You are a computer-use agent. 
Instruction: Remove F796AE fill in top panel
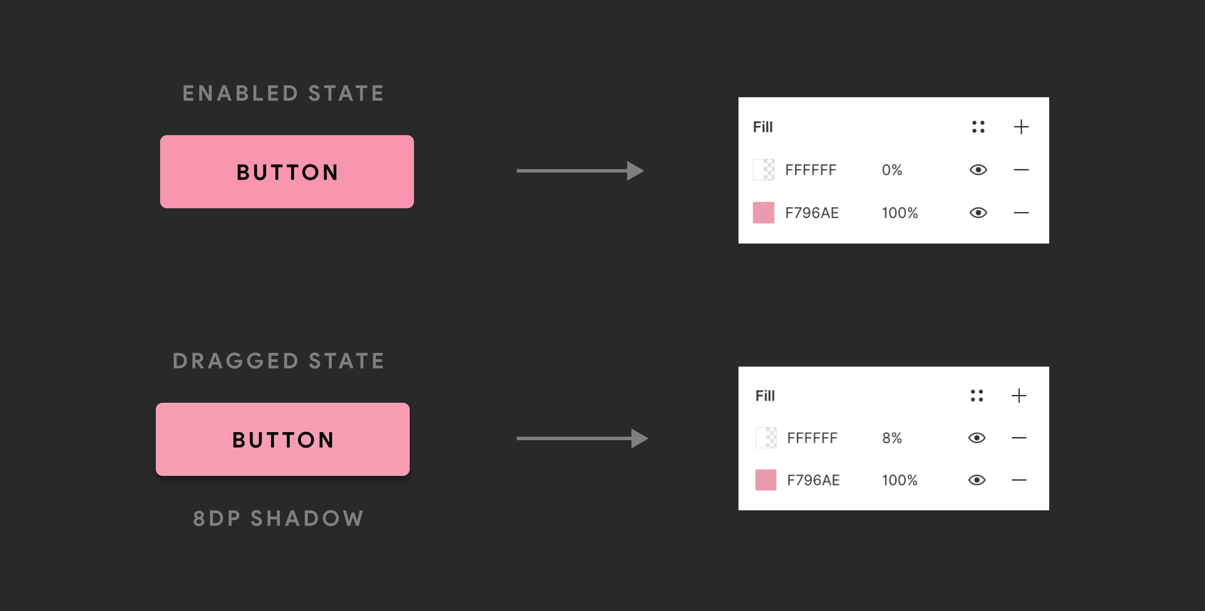click(1021, 213)
